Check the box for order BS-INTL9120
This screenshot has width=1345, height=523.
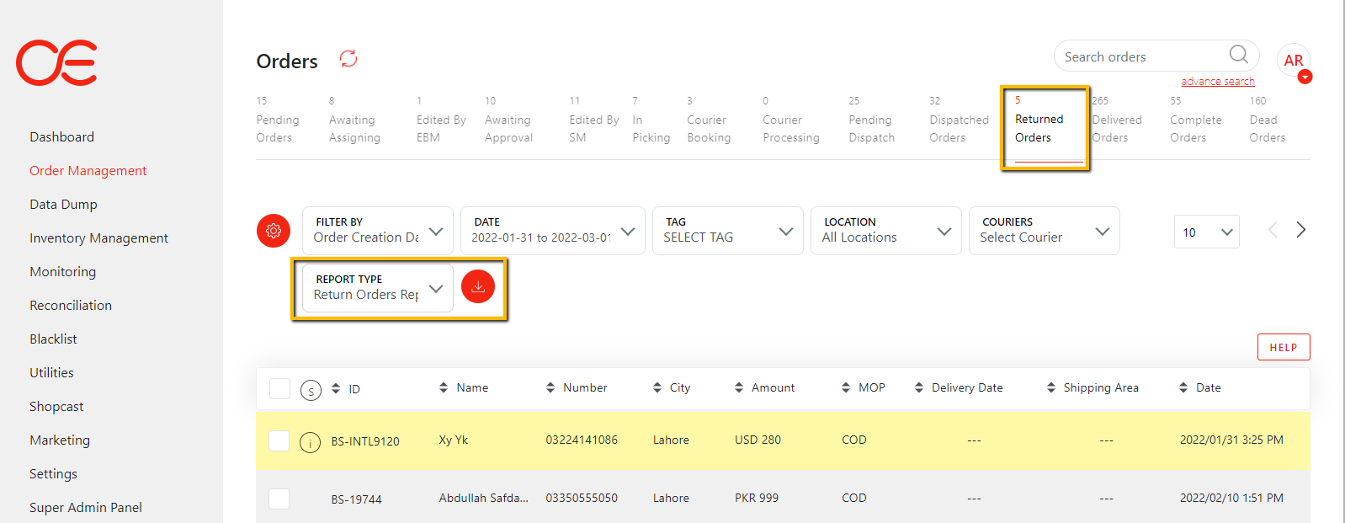(x=279, y=441)
